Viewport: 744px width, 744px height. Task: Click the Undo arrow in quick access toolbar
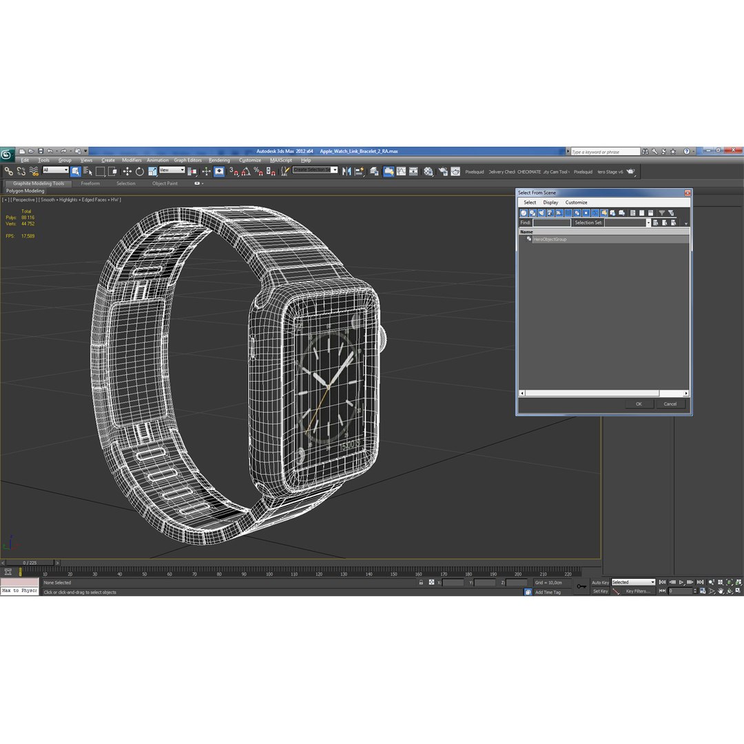tap(50, 152)
